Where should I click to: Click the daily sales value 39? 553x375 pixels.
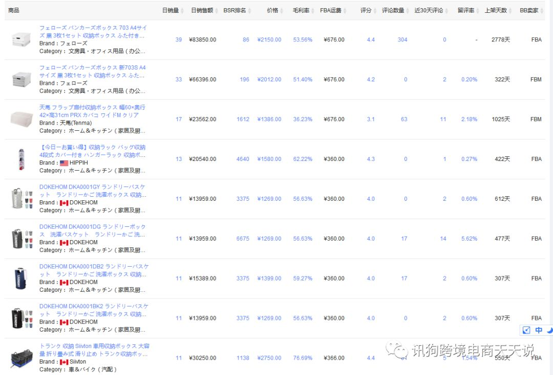179,40
